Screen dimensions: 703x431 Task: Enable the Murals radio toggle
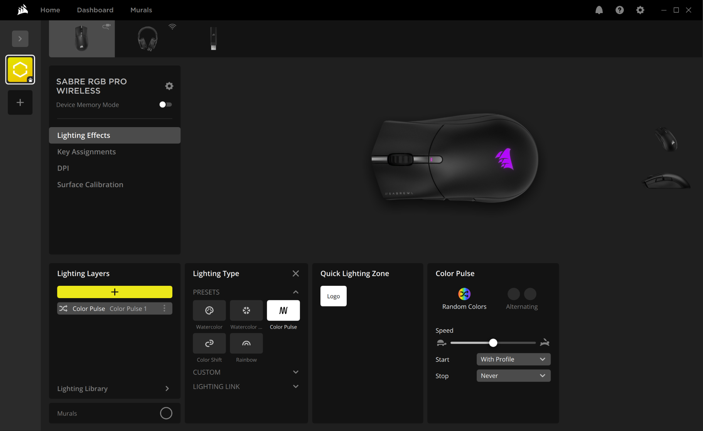166,413
